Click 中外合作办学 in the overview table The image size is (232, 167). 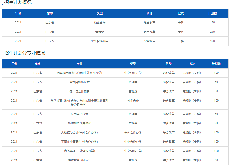point(99,41)
